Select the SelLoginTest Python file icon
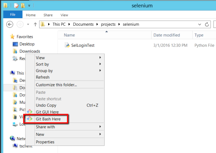The image size is (216, 153). pyautogui.click(x=67, y=45)
